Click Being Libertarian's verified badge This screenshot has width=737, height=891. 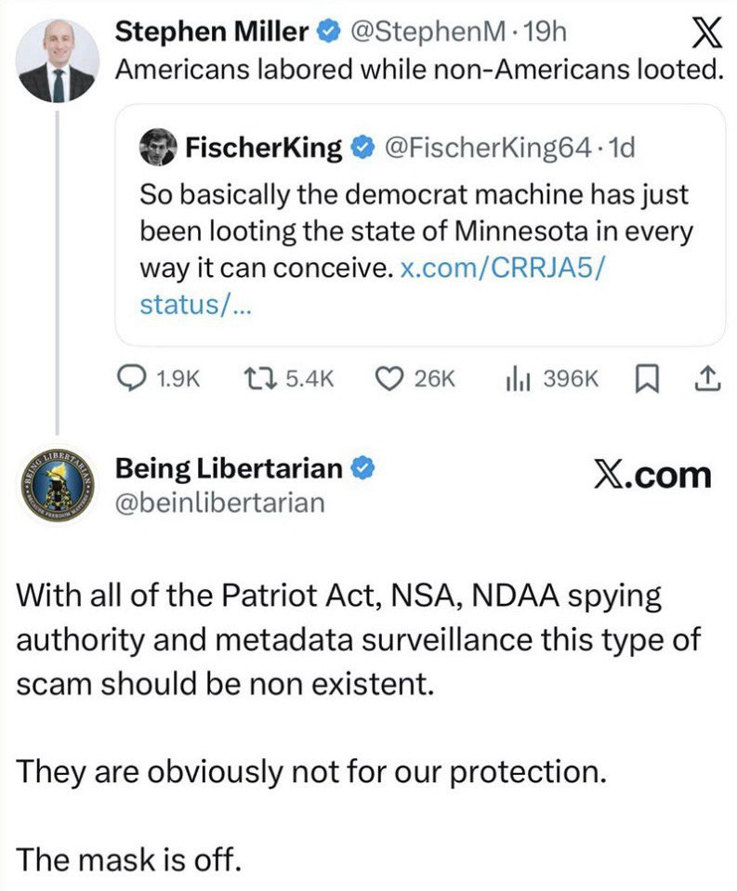click(x=365, y=469)
